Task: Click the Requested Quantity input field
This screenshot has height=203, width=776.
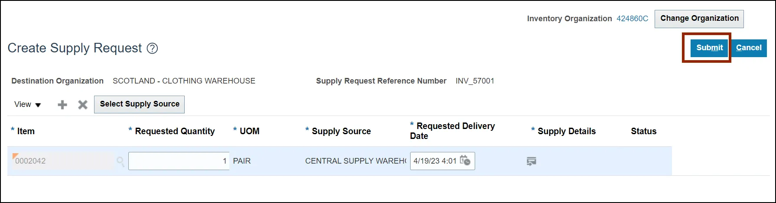Action: (x=179, y=161)
